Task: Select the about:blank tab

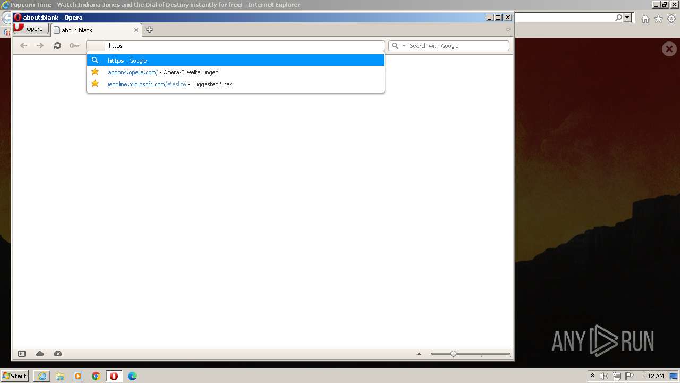Action: (x=96, y=30)
